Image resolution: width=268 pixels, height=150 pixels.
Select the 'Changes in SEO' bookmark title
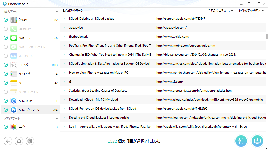110,55
